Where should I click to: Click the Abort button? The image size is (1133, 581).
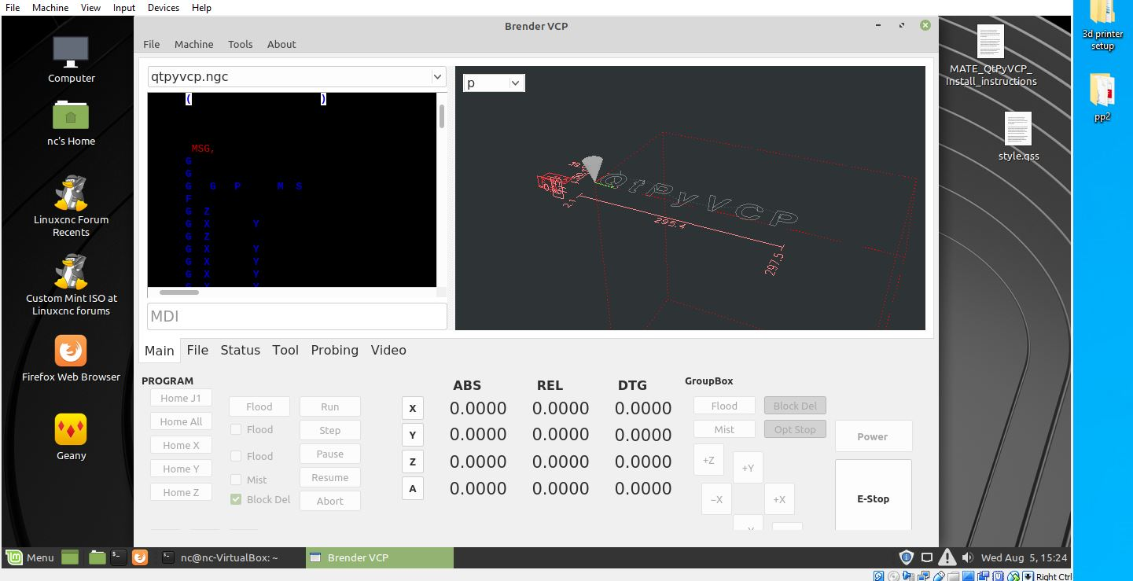(330, 501)
